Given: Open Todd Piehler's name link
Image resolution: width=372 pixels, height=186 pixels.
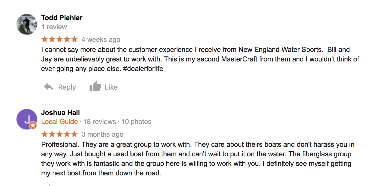Looking at the screenshot, I should (62, 18).
